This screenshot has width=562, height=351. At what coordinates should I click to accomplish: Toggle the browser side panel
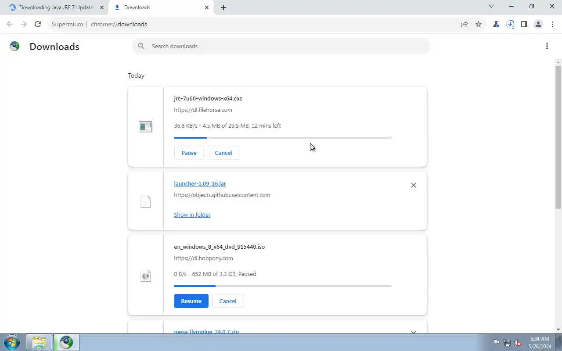tap(524, 24)
